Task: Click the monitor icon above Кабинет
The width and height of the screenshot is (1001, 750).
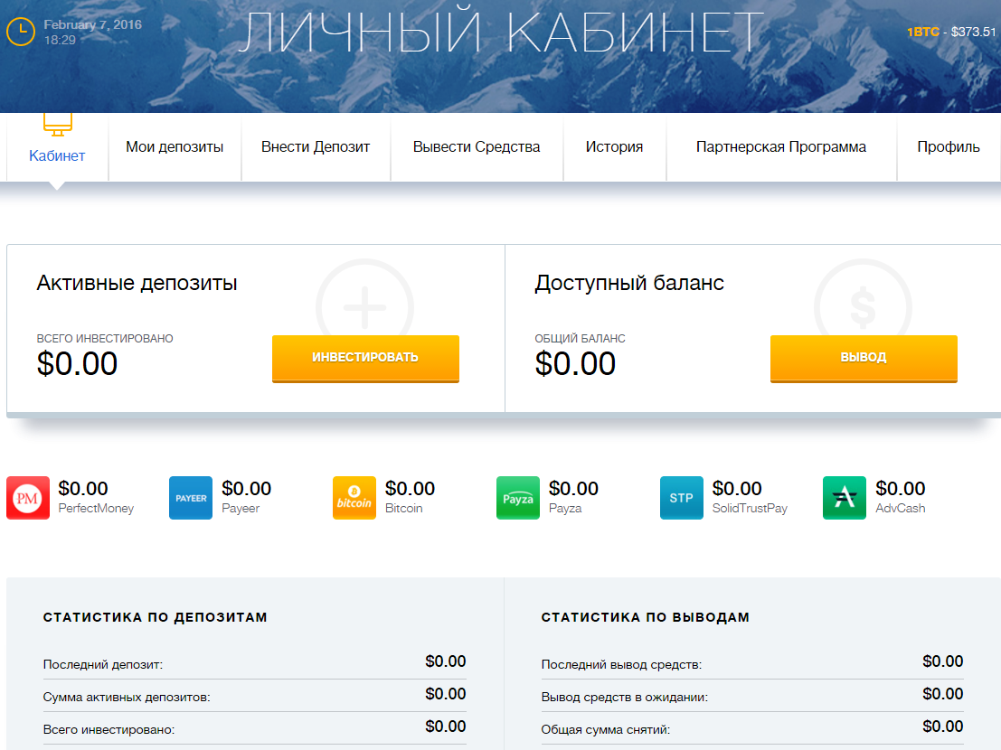Action: (x=57, y=124)
